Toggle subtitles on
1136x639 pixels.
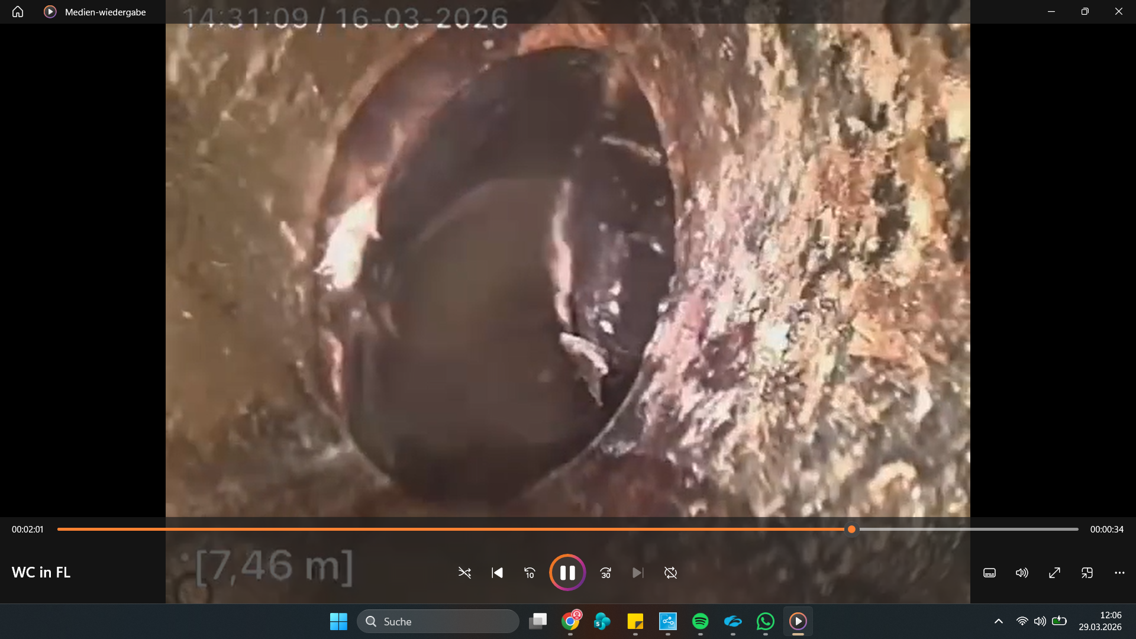tap(989, 572)
